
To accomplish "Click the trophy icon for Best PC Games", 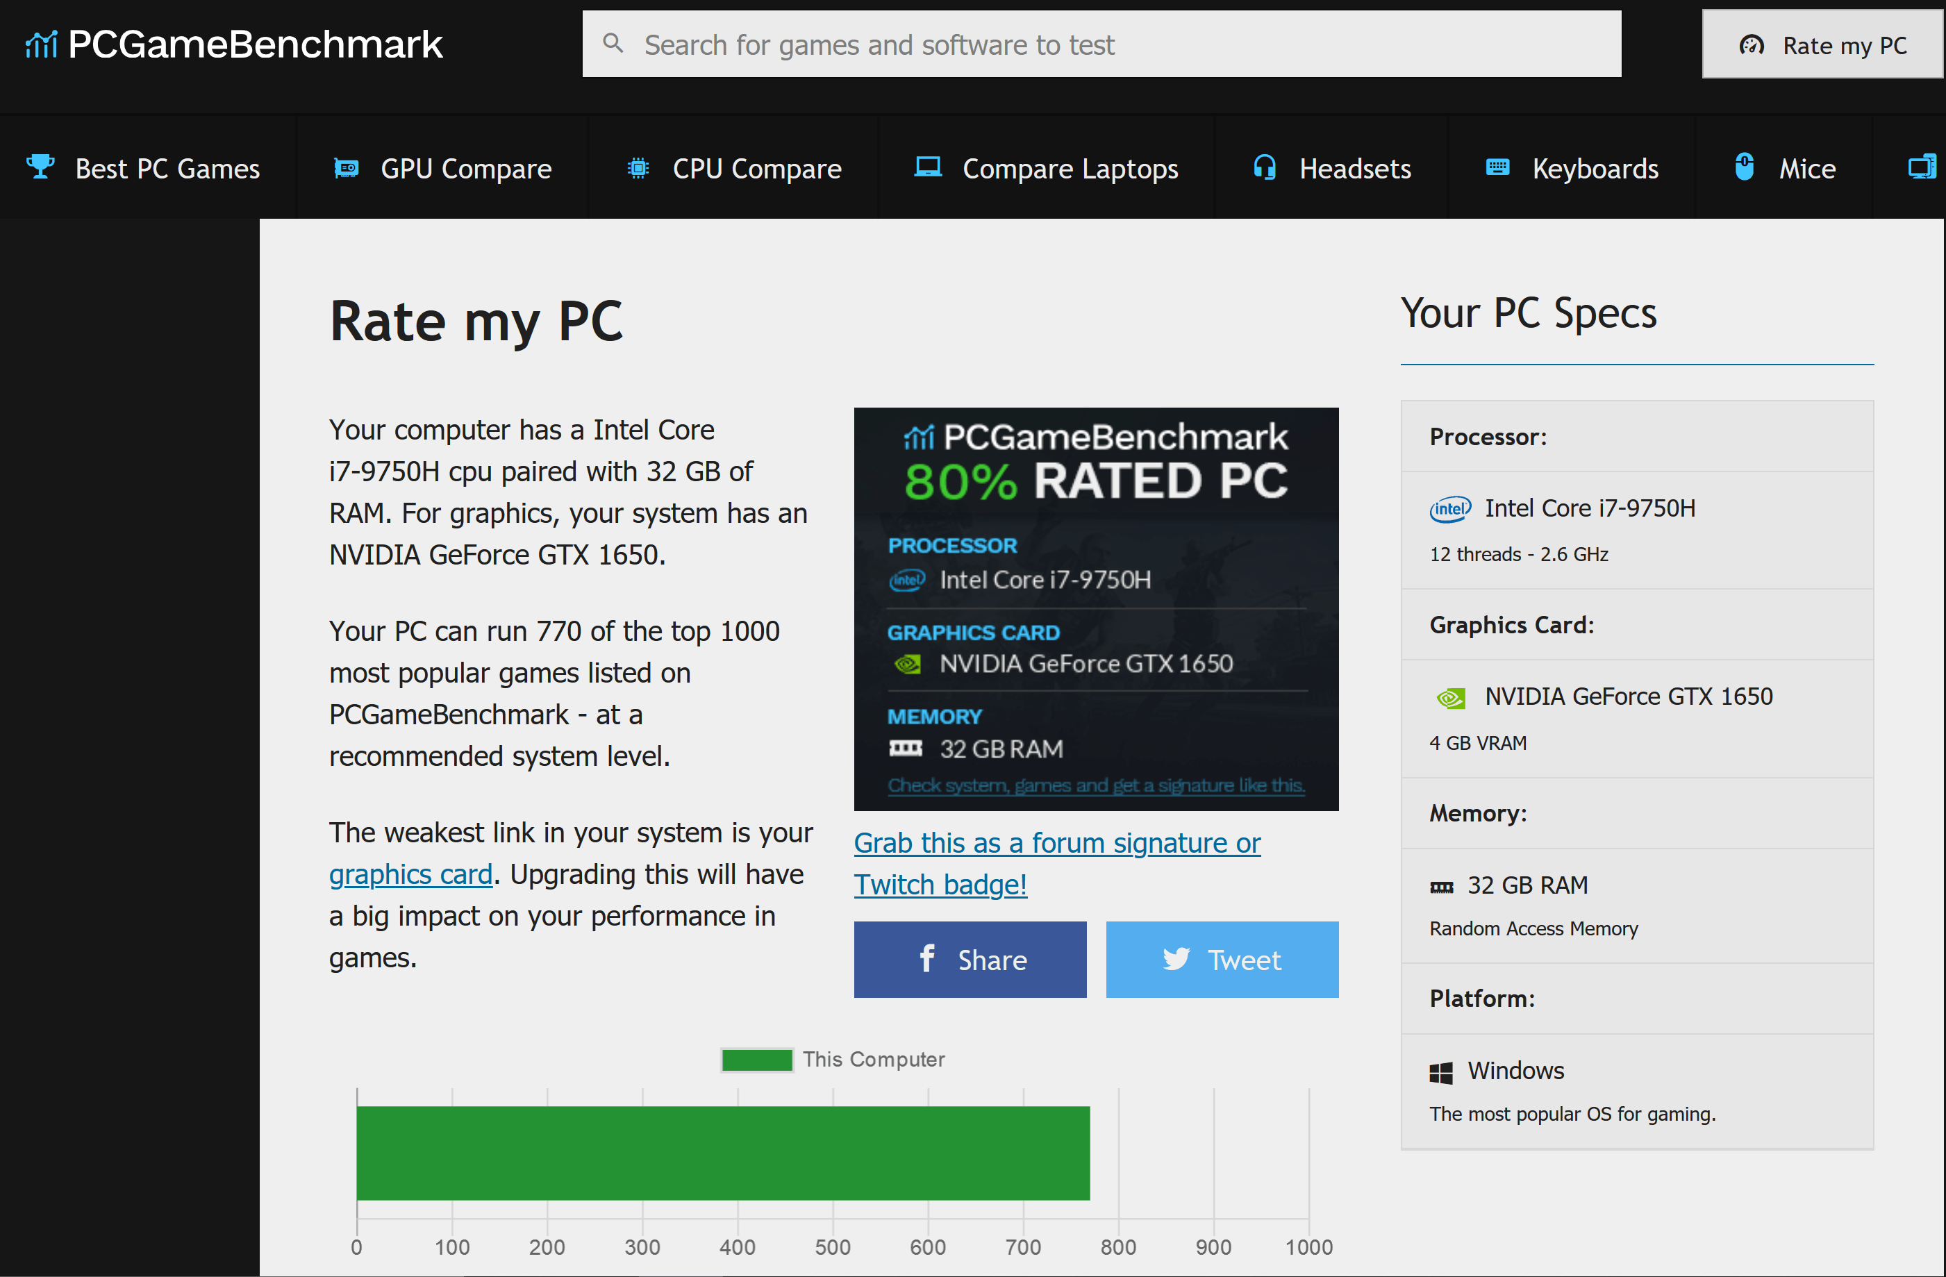I will [40, 167].
